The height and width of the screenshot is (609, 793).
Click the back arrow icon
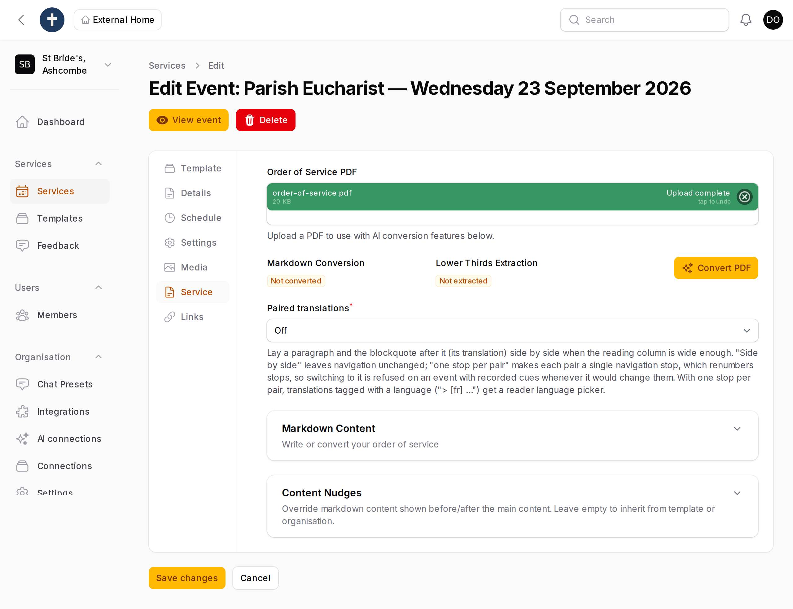(x=21, y=20)
